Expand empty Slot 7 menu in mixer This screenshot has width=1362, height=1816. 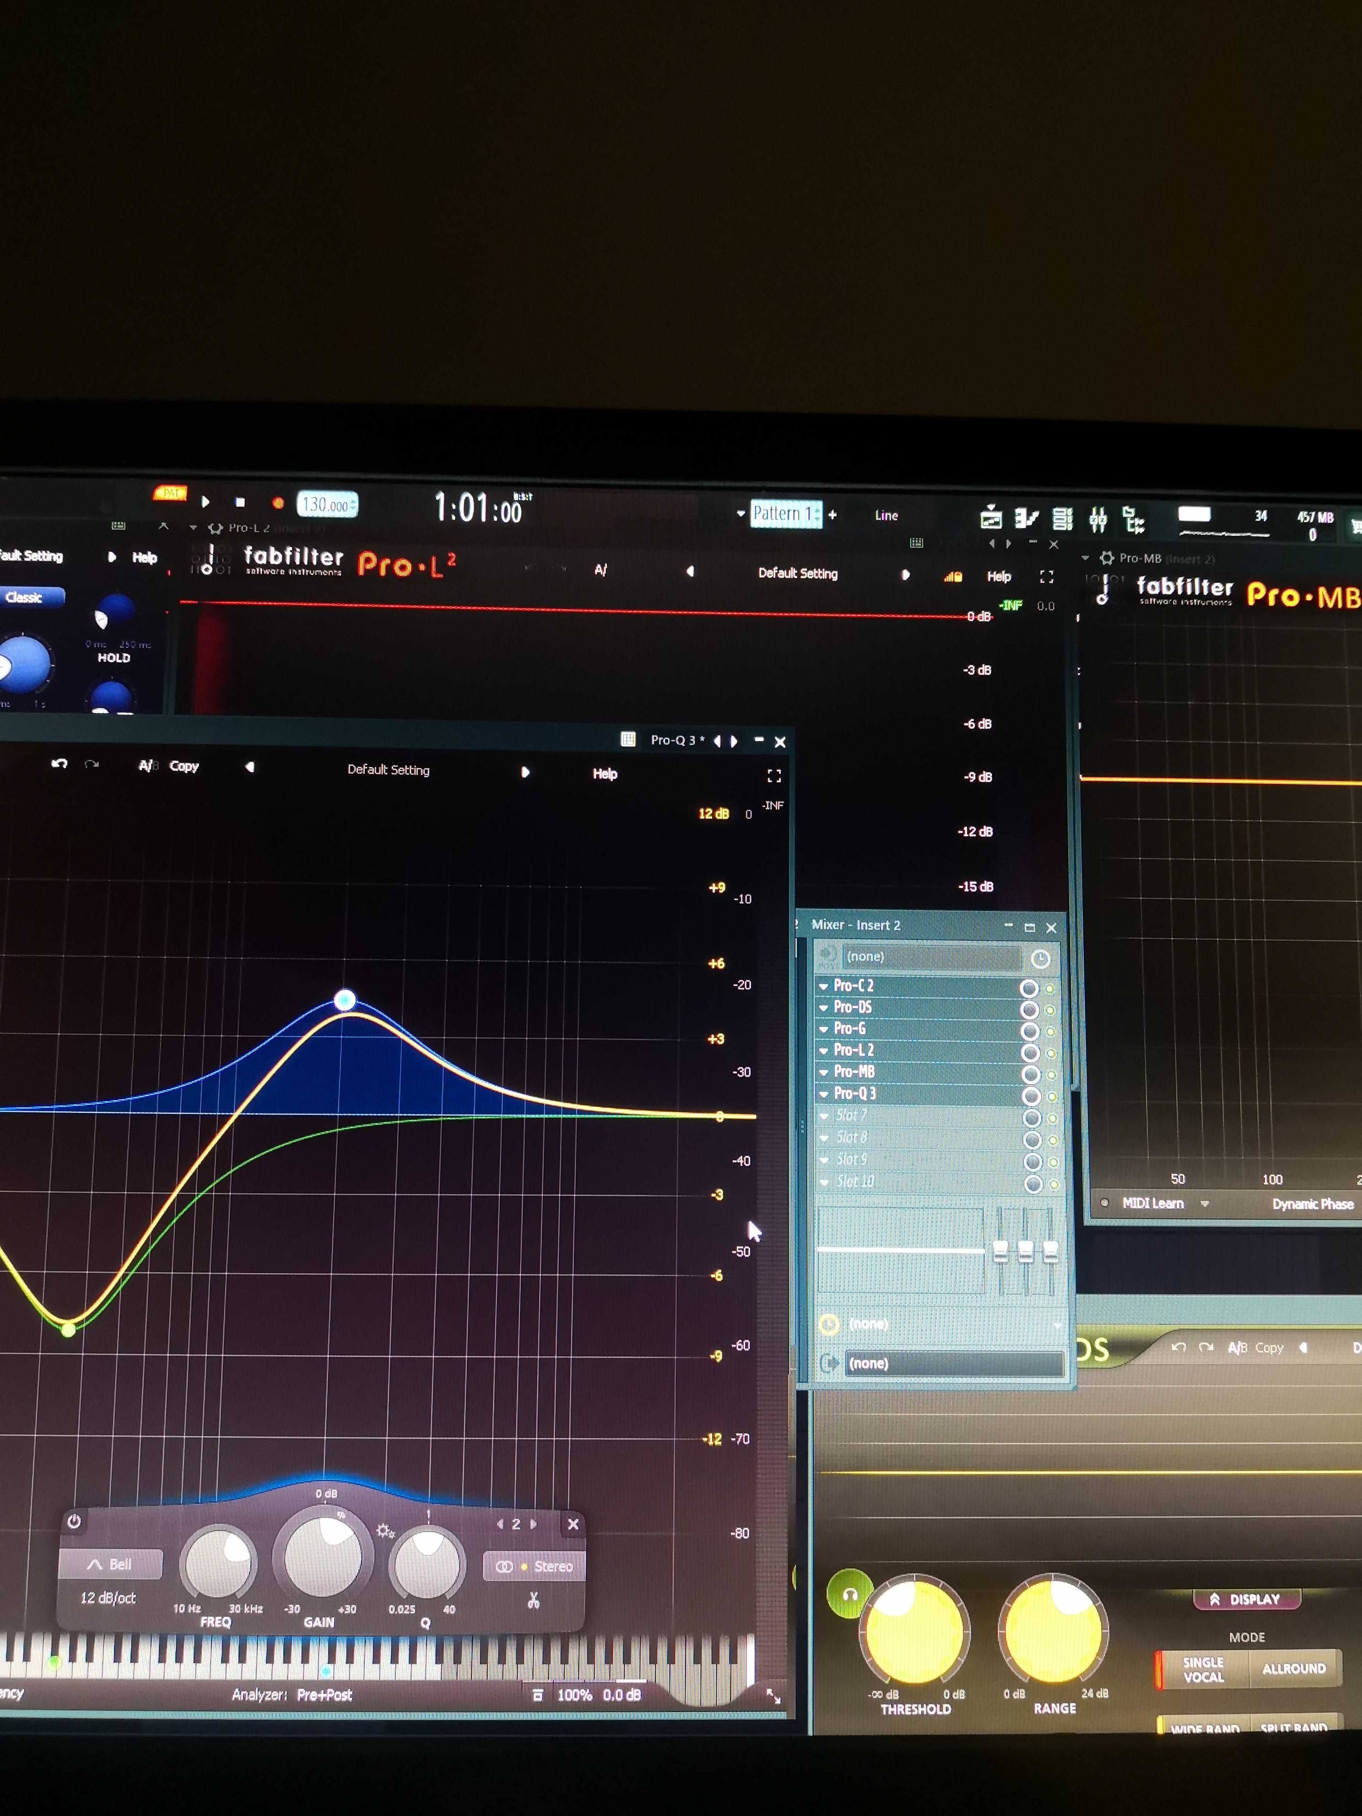(824, 1116)
